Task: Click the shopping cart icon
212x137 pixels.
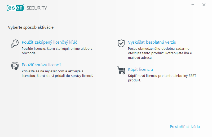Action: 121,70
